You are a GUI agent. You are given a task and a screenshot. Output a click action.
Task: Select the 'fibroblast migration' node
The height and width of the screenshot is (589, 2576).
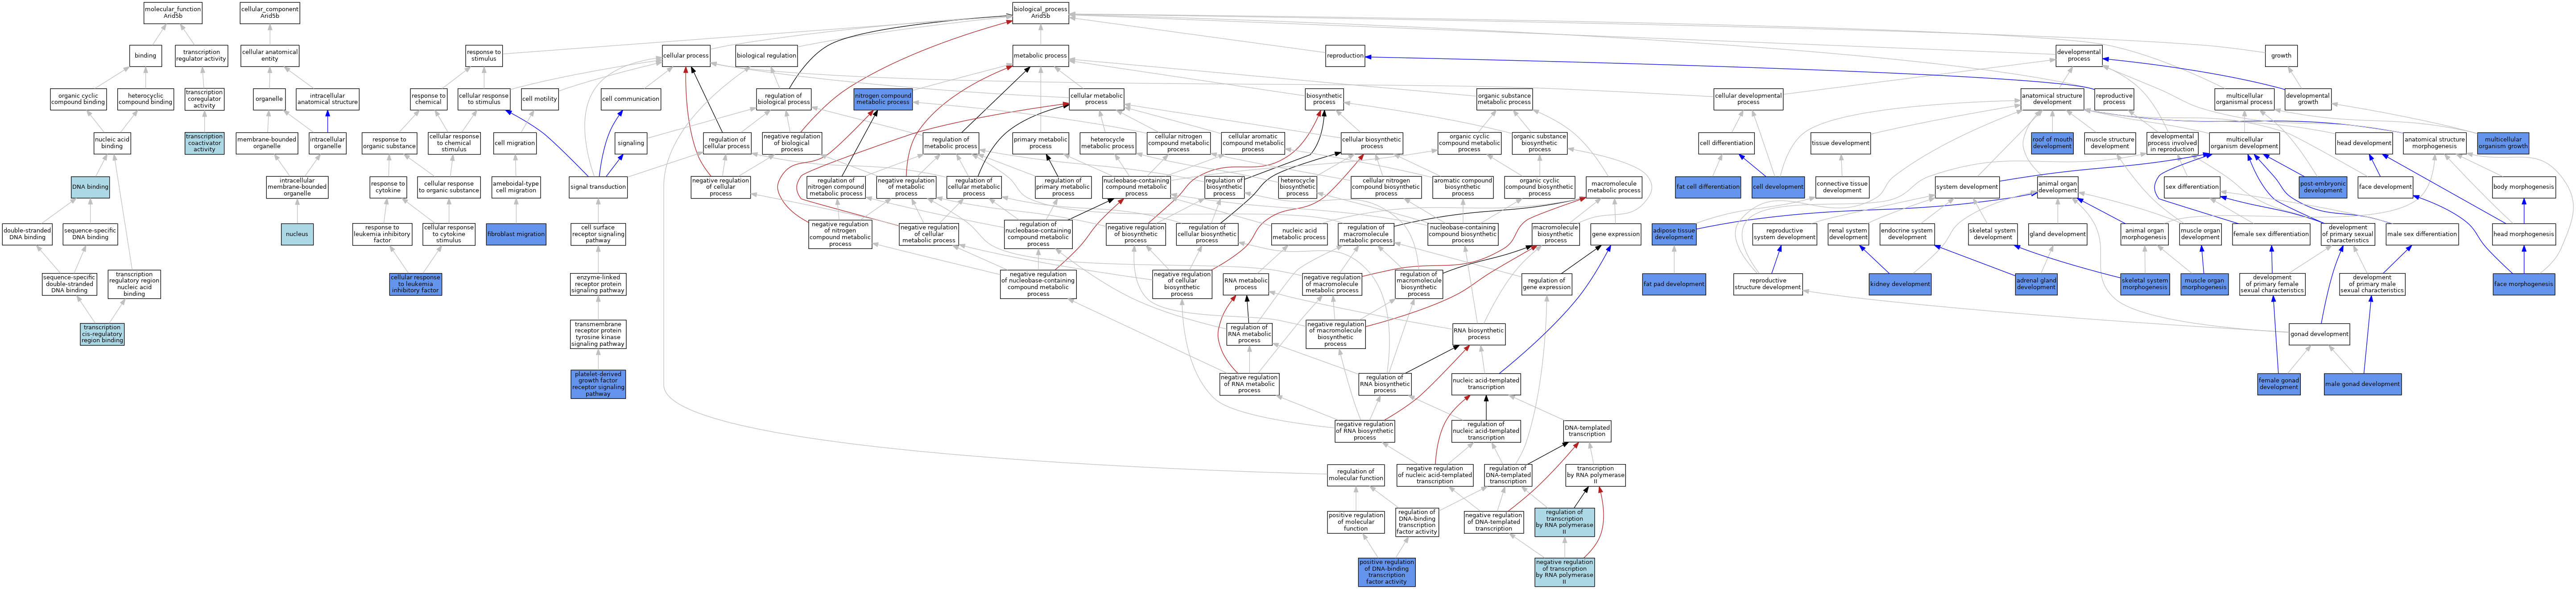[x=516, y=234]
